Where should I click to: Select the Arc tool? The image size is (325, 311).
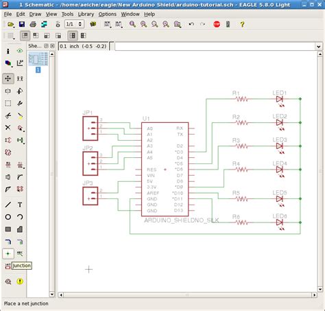point(20,217)
